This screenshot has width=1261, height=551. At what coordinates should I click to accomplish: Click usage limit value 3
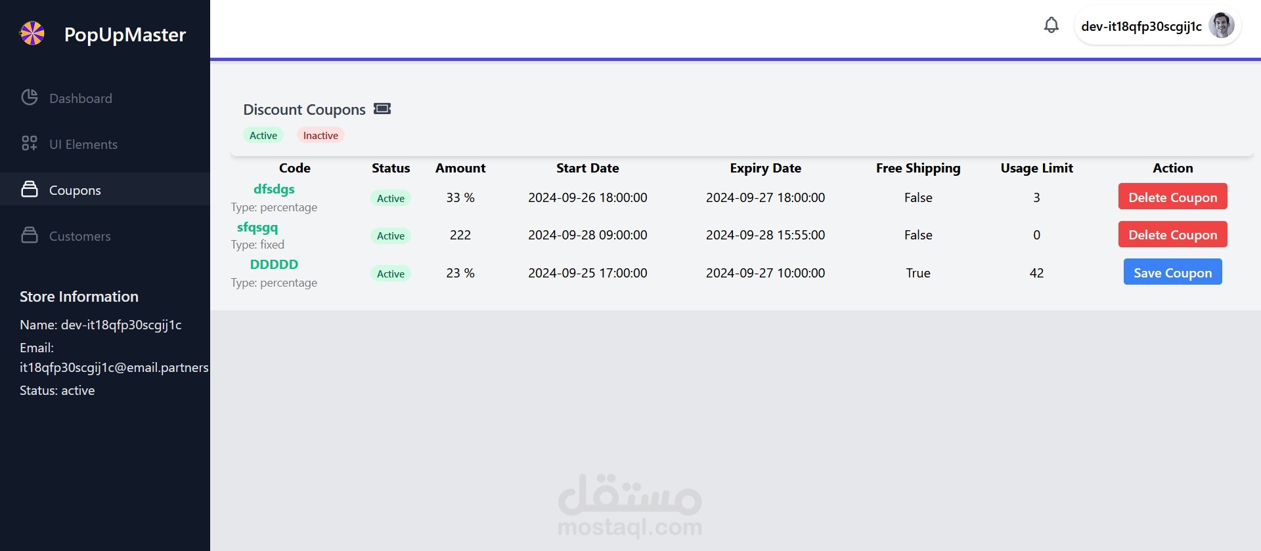coord(1036,197)
